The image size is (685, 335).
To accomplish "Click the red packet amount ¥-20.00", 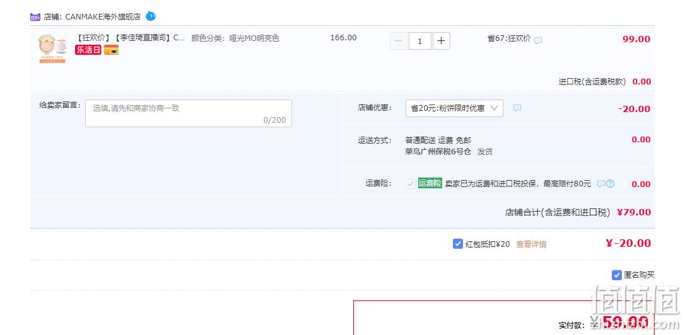I will point(628,243).
